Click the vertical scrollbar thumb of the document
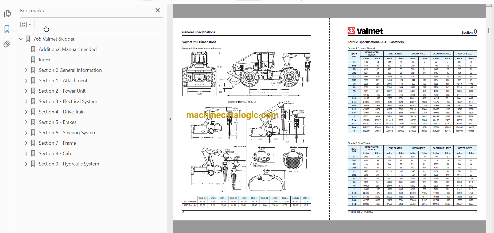494x233 pixels. 489,30
